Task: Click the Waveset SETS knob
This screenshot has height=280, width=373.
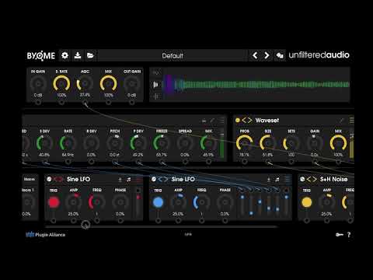Action: pos(291,143)
